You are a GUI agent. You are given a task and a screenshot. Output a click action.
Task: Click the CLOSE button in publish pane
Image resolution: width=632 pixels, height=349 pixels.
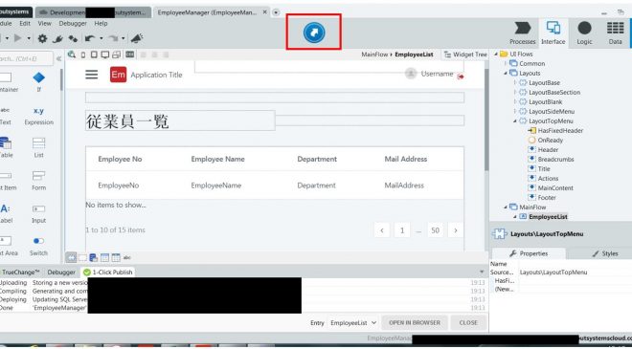pyautogui.click(x=468, y=323)
